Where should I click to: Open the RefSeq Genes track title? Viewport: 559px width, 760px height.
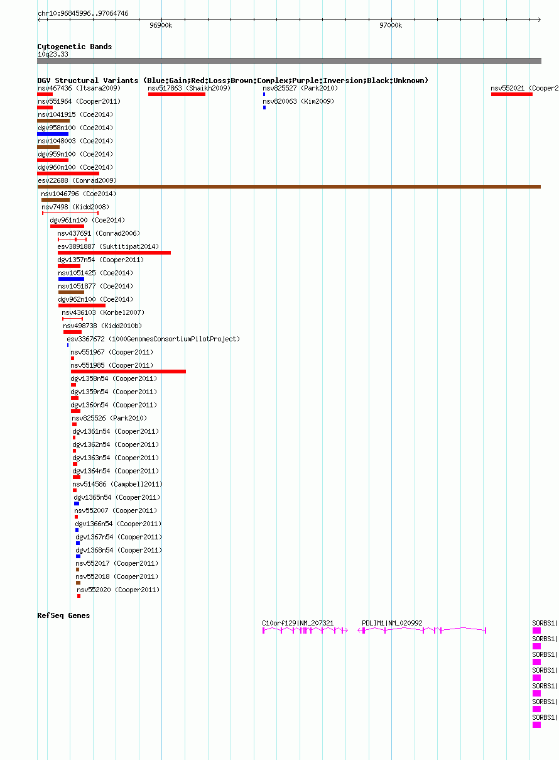63,615
